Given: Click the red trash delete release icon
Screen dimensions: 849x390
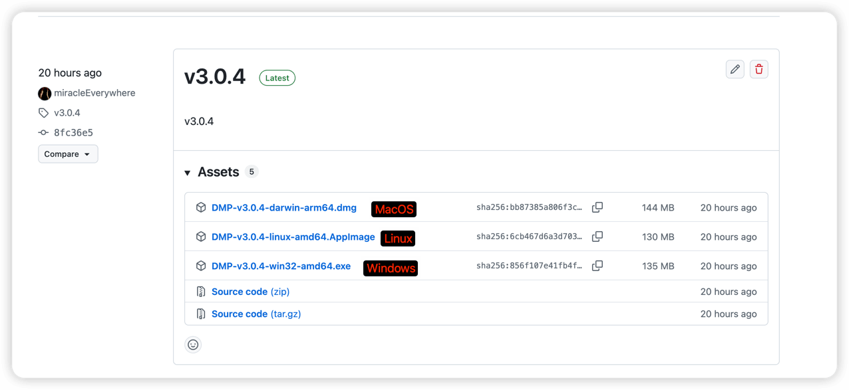Looking at the screenshot, I should 759,69.
